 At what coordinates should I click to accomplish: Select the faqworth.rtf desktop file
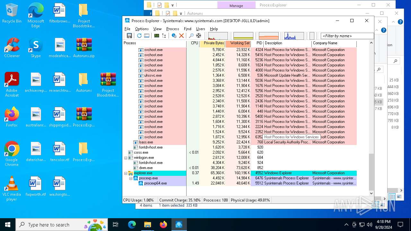click(36, 187)
